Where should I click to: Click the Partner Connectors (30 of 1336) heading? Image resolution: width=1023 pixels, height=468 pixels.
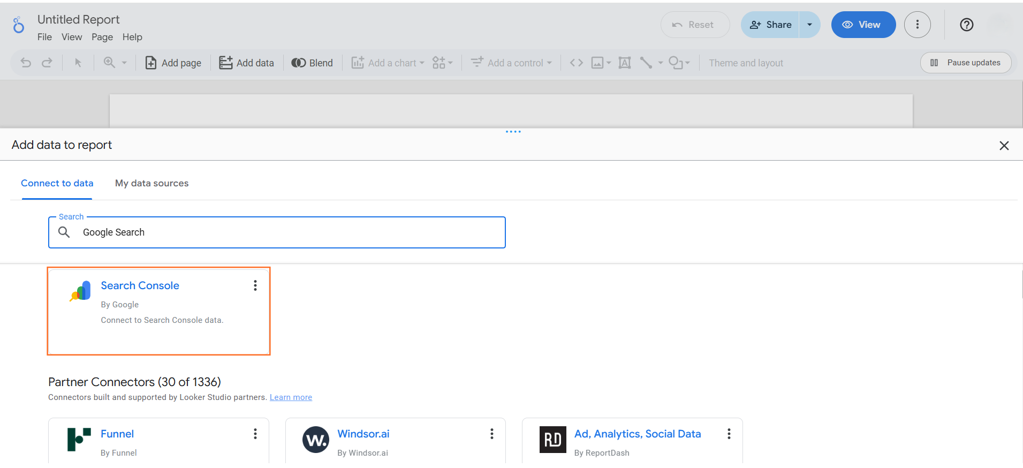(x=134, y=382)
